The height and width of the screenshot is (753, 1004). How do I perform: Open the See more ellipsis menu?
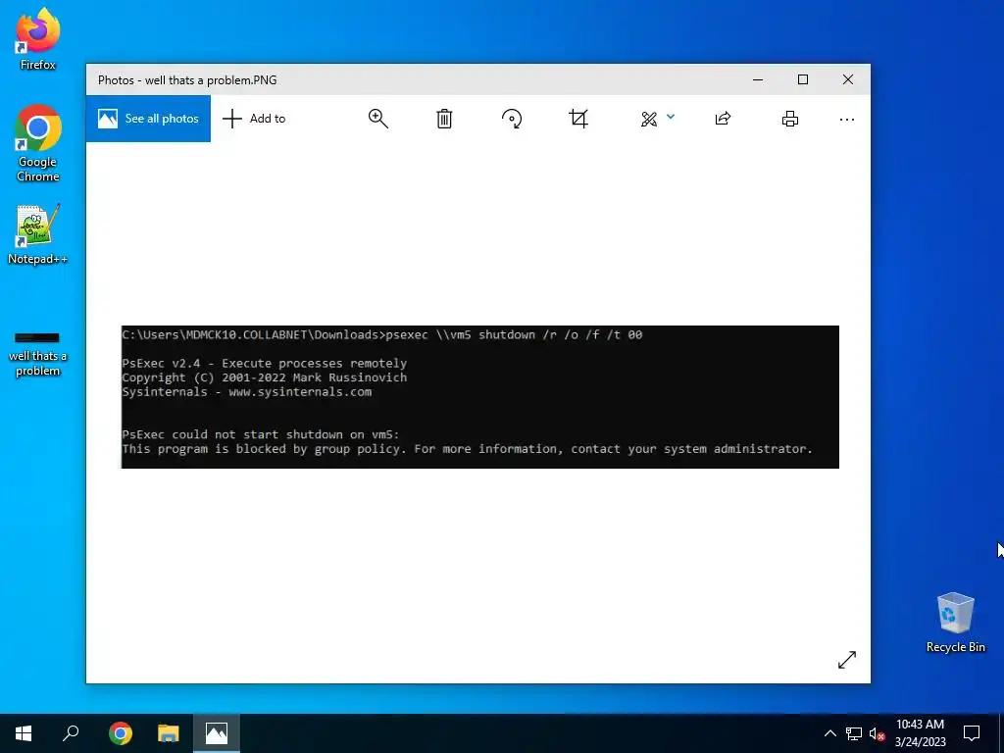point(846,119)
